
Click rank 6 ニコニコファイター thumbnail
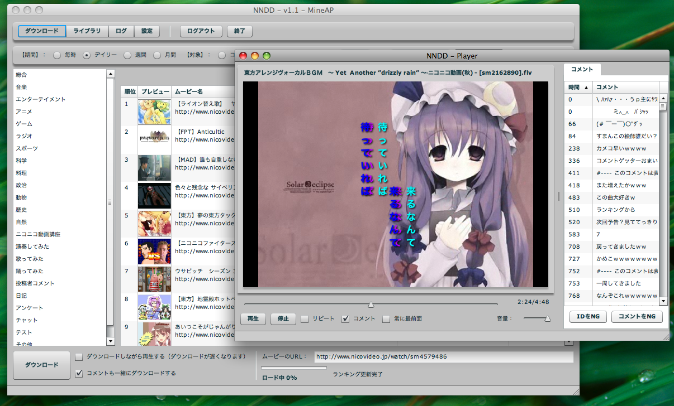click(154, 252)
